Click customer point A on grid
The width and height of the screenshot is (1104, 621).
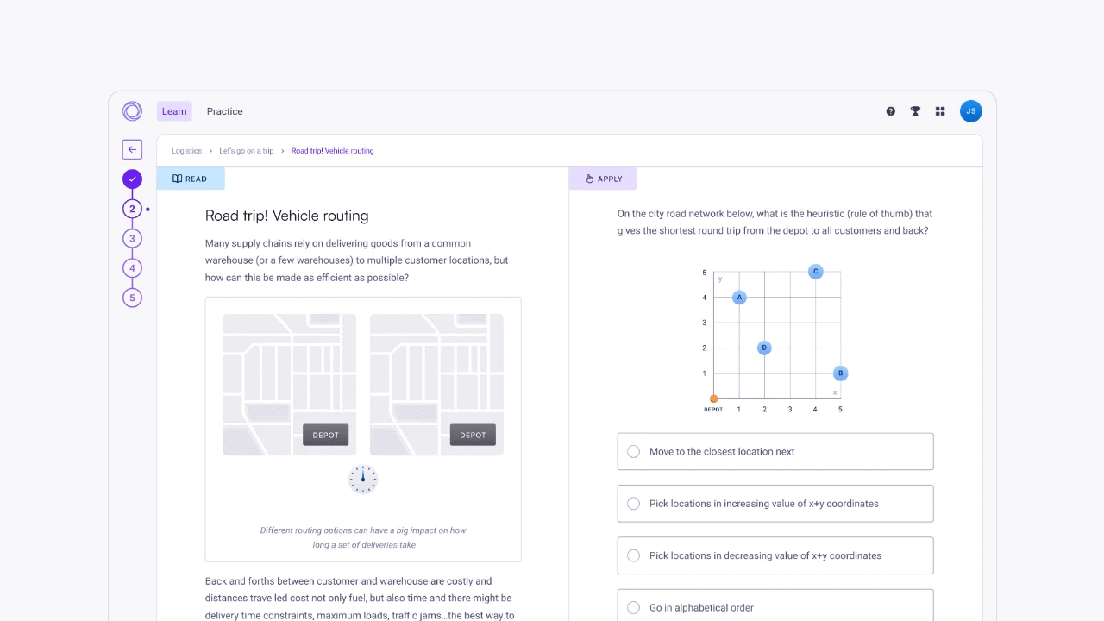pyautogui.click(x=739, y=298)
